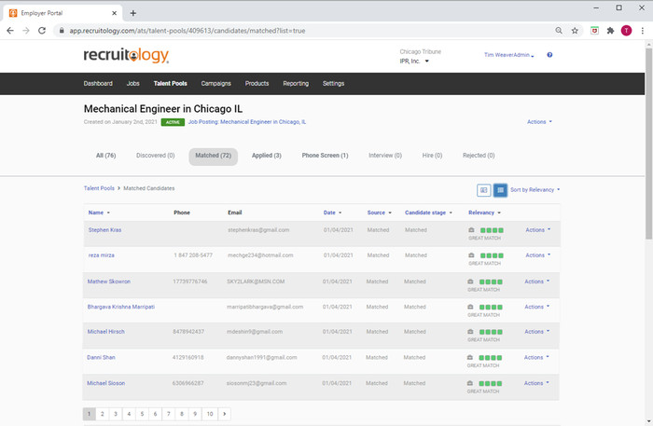The image size is (653, 426).
Task: Switch to list view layout icon
Action: coord(500,190)
